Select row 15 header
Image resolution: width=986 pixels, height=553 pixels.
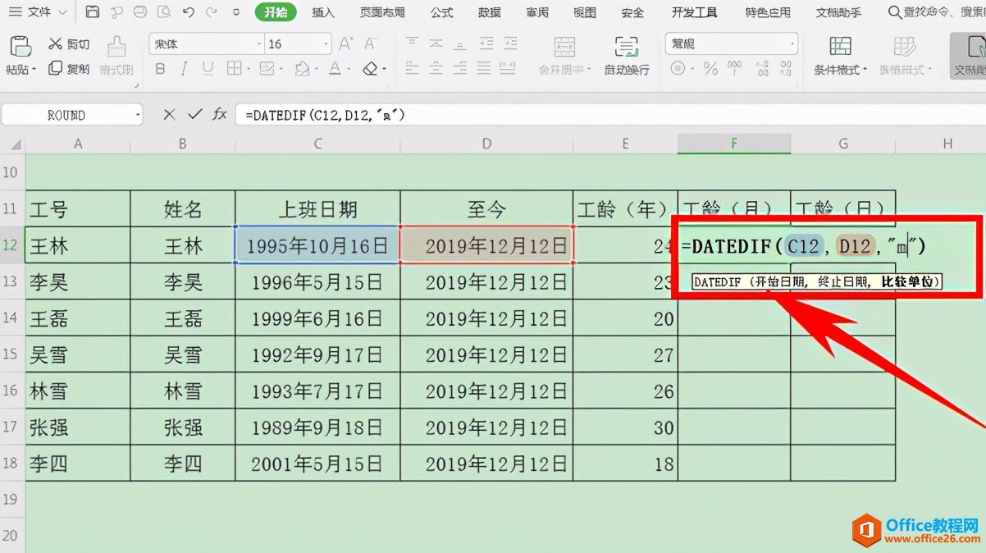pyautogui.click(x=11, y=354)
